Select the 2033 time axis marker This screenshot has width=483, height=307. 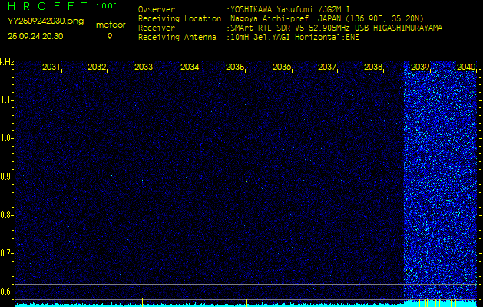pos(144,68)
